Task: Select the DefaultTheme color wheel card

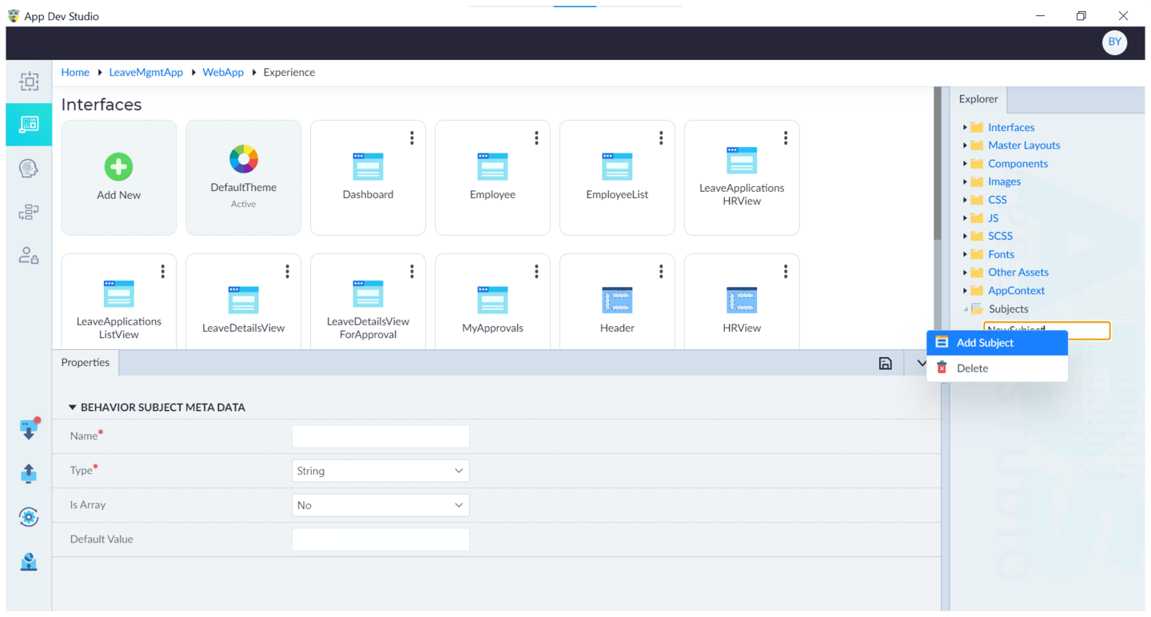Action: pyautogui.click(x=244, y=177)
